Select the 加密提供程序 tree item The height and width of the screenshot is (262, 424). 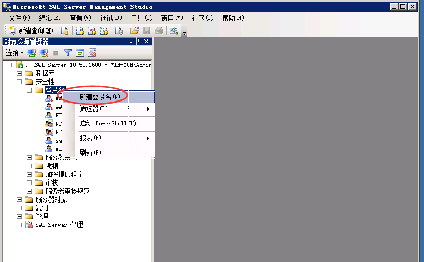pos(64,174)
